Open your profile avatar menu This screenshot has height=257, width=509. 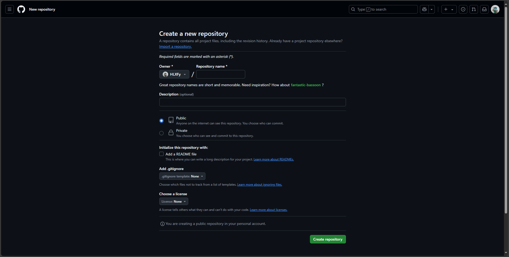point(495,9)
